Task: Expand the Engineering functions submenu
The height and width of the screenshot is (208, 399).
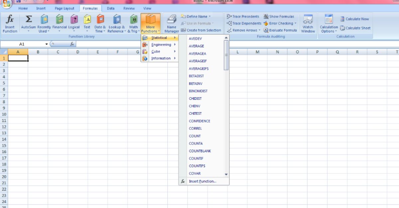Action: (x=161, y=45)
